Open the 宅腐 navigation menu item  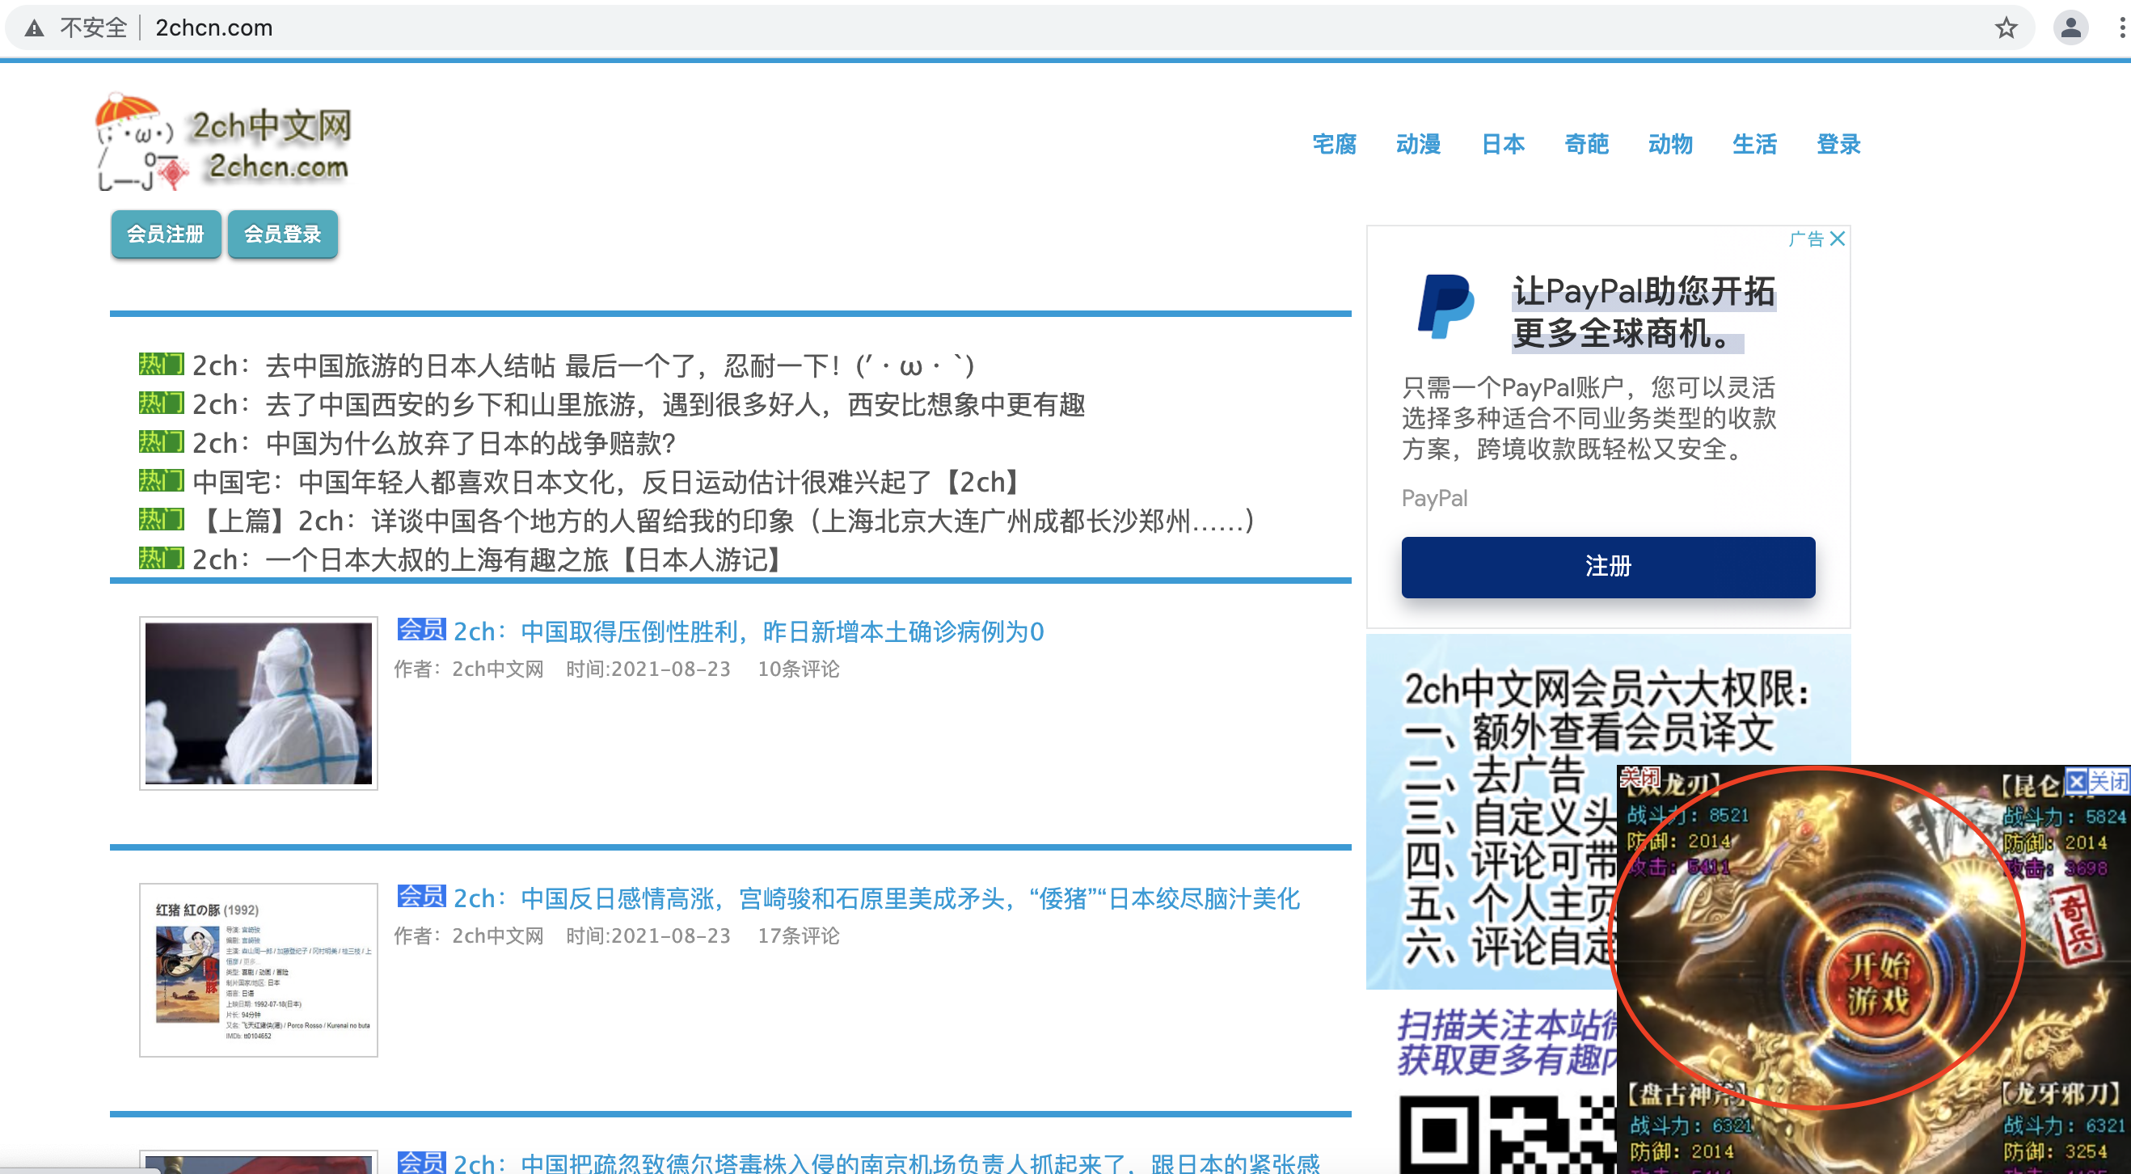[1334, 144]
